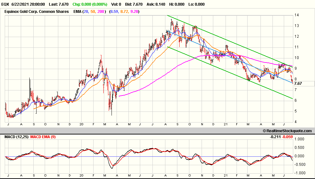This screenshot has height=179, width=315.
Task: Click the EQX ticker symbol
Action: point(6,4)
